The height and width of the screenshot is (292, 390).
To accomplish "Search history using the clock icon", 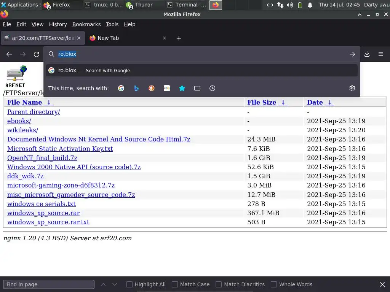I will 213,88.
